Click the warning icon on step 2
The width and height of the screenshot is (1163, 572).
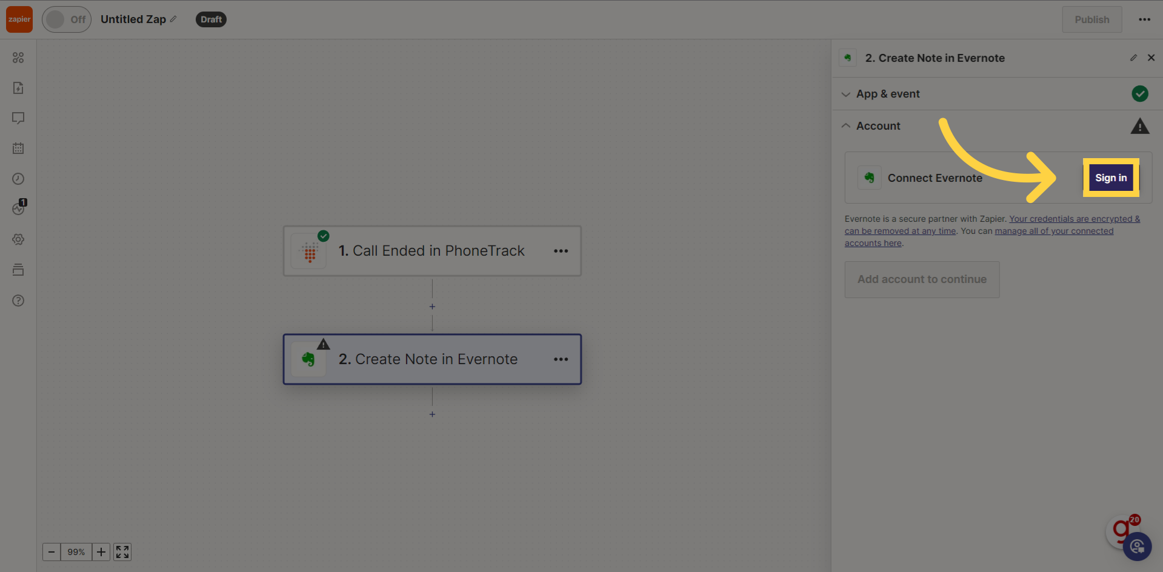324,344
